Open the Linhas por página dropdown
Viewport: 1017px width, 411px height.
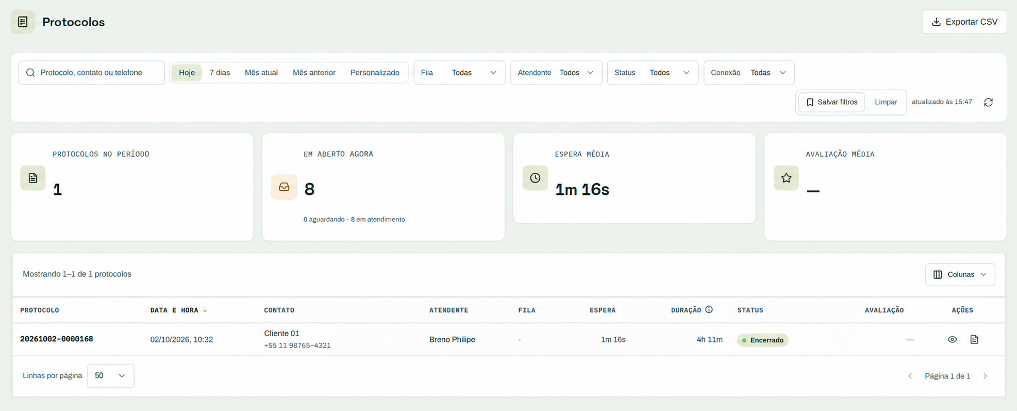coord(111,375)
